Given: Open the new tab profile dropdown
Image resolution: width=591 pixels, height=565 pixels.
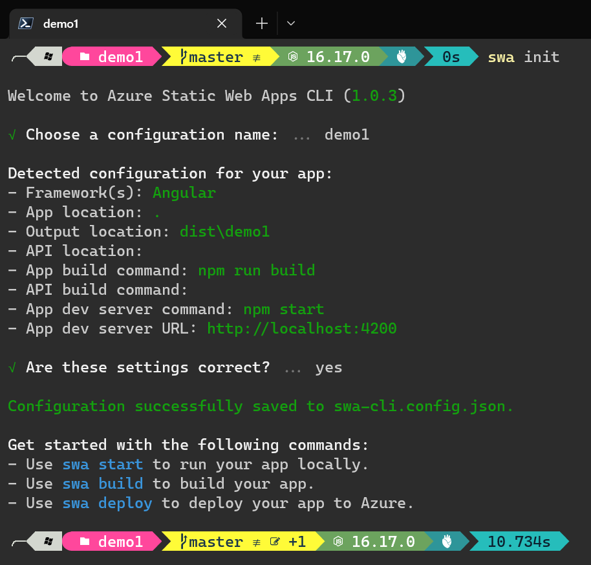Looking at the screenshot, I should click(x=290, y=23).
